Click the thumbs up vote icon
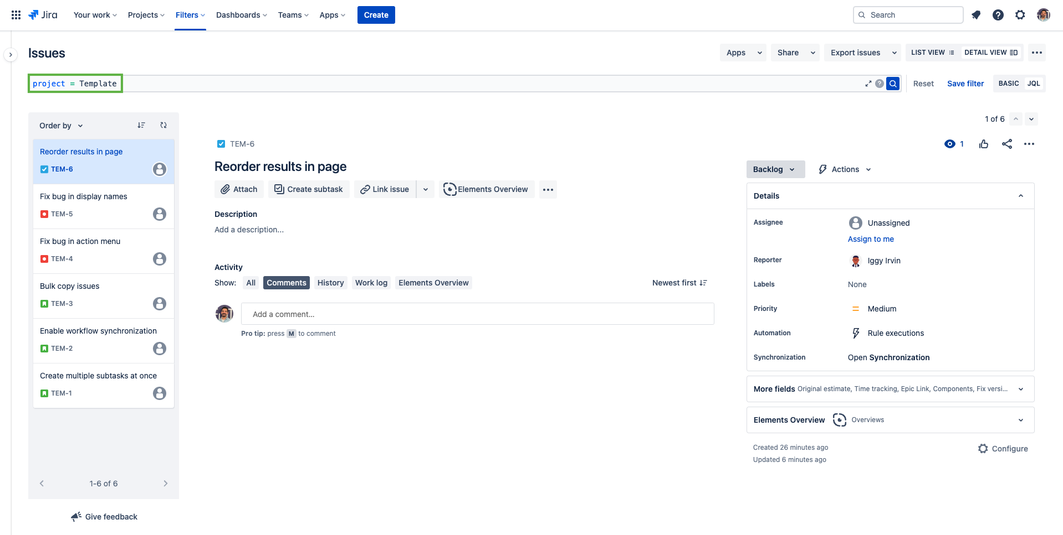Viewport: 1063px width, 535px height. pyautogui.click(x=984, y=144)
